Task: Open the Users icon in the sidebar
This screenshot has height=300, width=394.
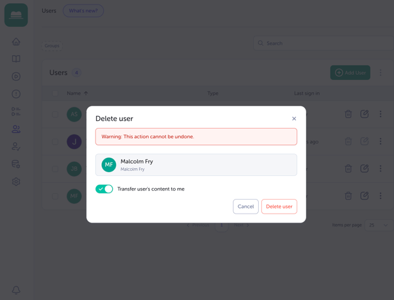Action: 16,129
